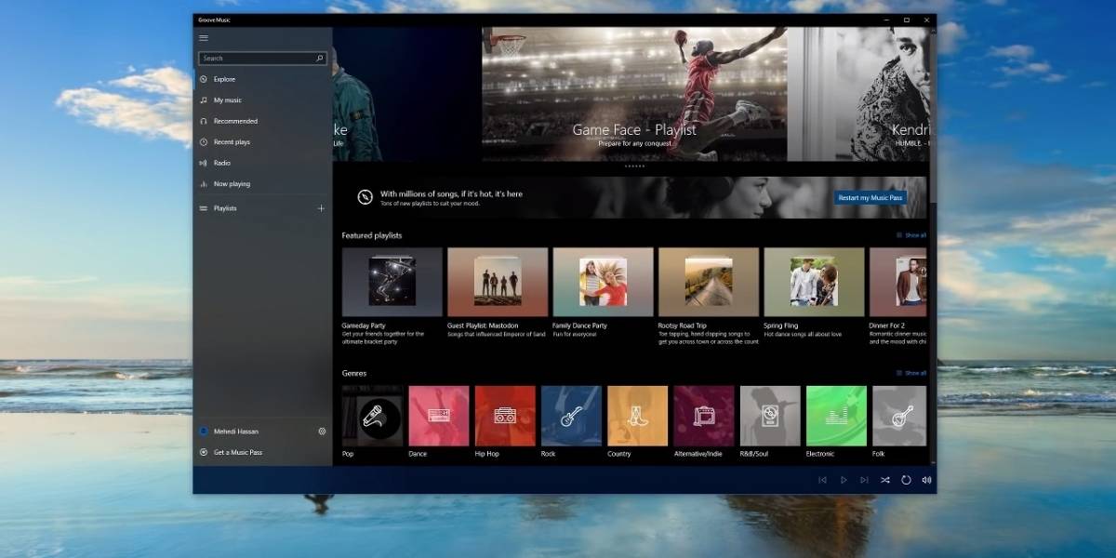
Task: Click the magnifier icon in the search box
Action: point(320,59)
